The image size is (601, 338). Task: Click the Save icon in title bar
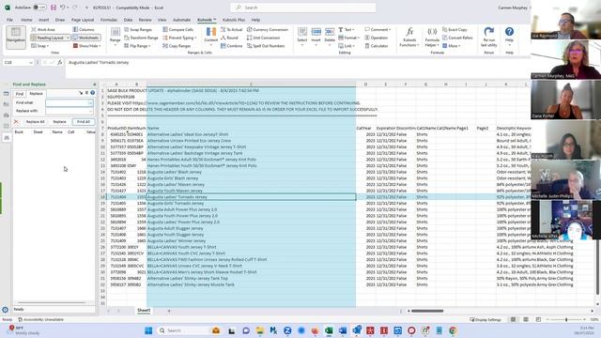(54, 8)
